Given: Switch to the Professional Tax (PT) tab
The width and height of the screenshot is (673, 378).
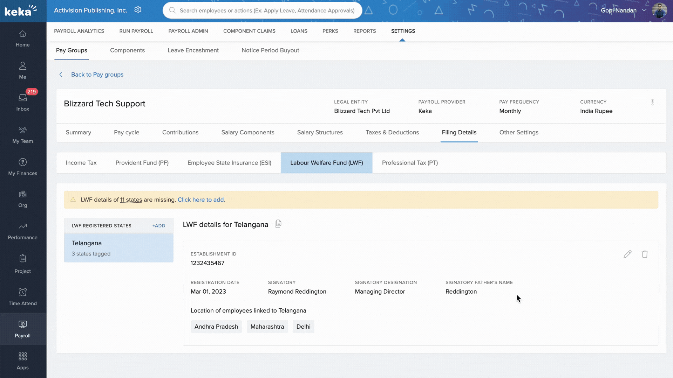Looking at the screenshot, I should (410, 163).
